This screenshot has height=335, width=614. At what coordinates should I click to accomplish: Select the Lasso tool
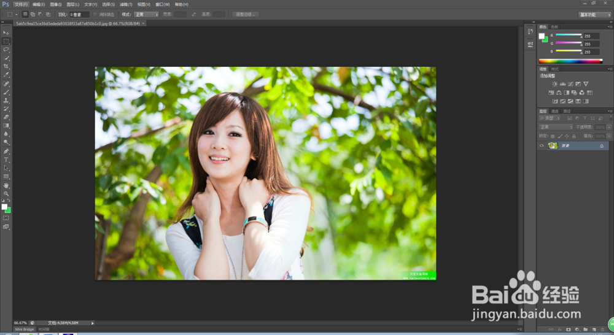(x=6, y=50)
